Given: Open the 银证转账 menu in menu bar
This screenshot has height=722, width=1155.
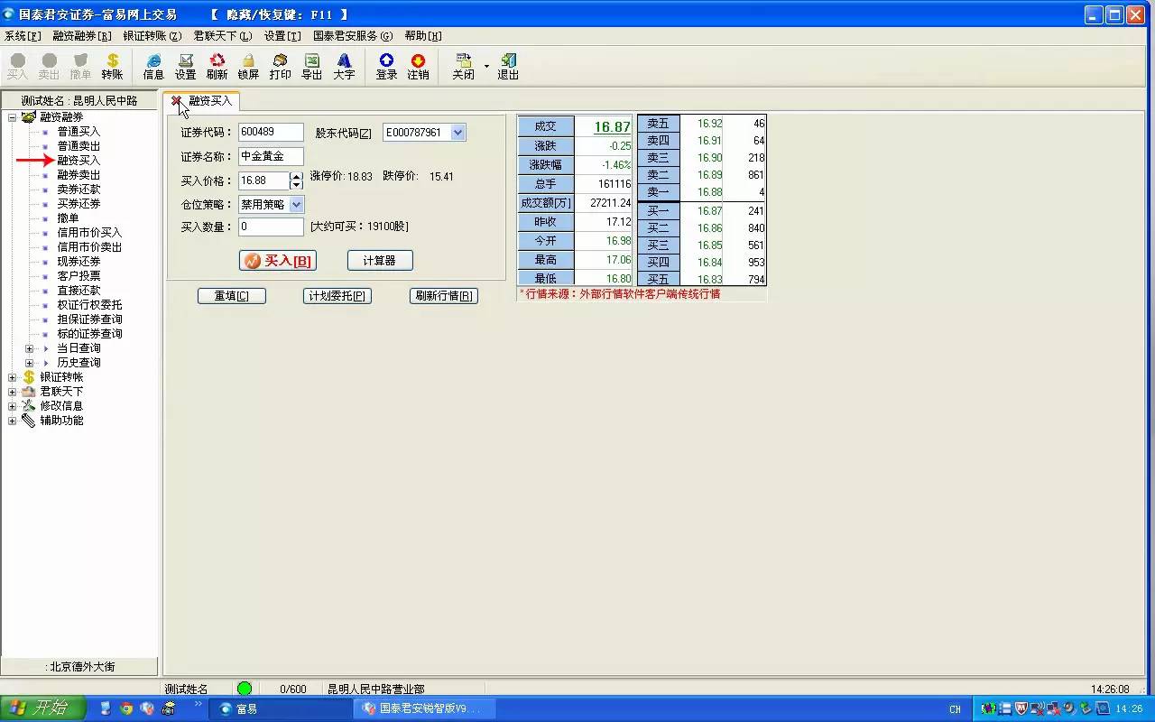Looking at the screenshot, I should pos(152,36).
